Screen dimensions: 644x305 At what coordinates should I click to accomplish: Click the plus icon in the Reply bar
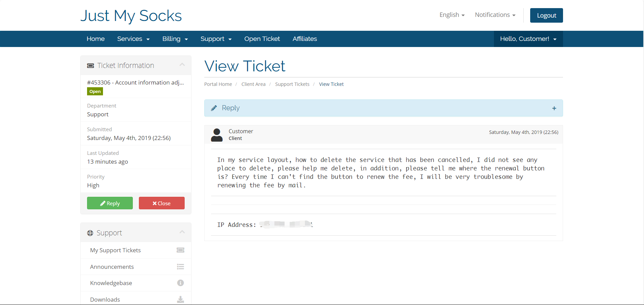[554, 108]
